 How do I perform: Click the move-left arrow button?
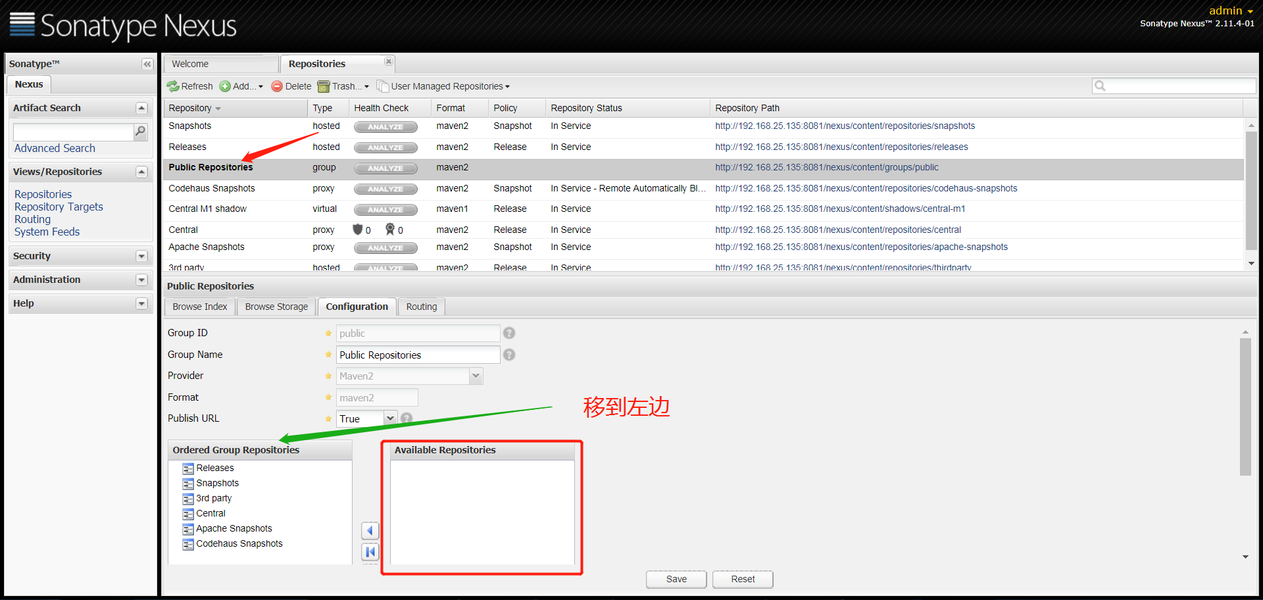pos(370,530)
